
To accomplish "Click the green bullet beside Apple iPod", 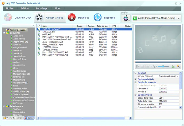I will click(11, 36).
